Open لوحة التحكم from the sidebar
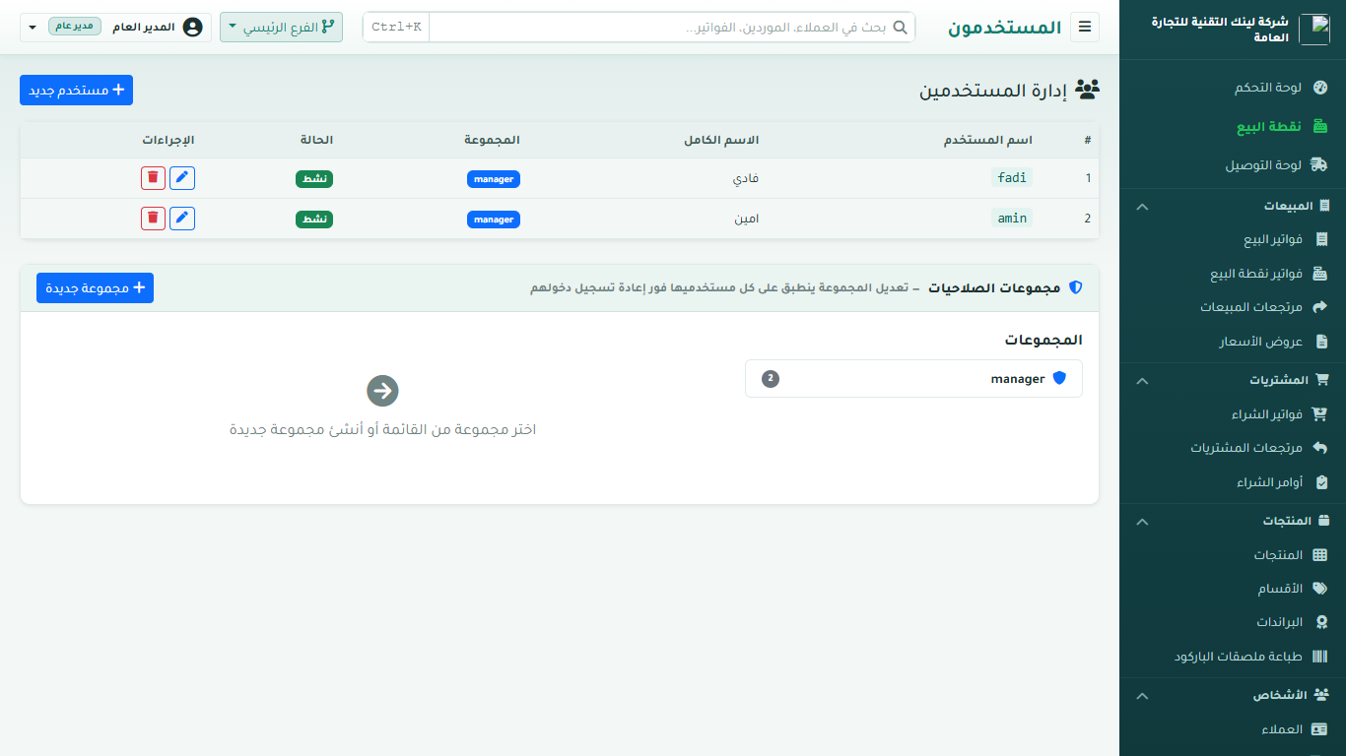The image size is (1346, 756). click(x=1233, y=88)
